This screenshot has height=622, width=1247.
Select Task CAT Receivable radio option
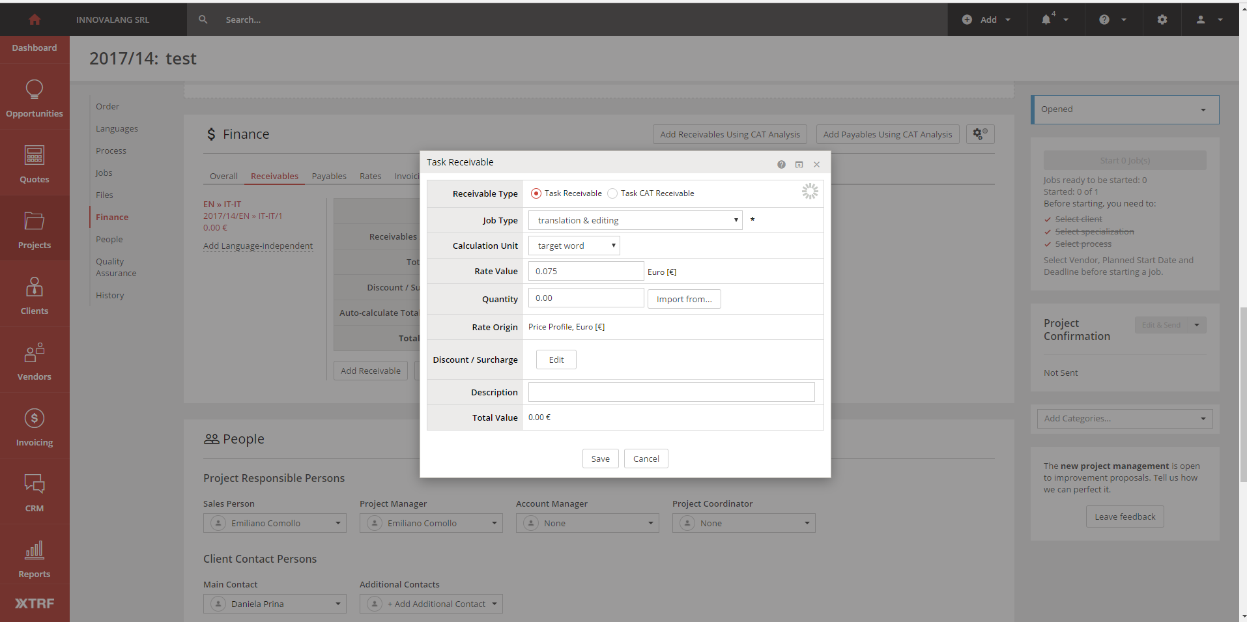tap(612, 193)
